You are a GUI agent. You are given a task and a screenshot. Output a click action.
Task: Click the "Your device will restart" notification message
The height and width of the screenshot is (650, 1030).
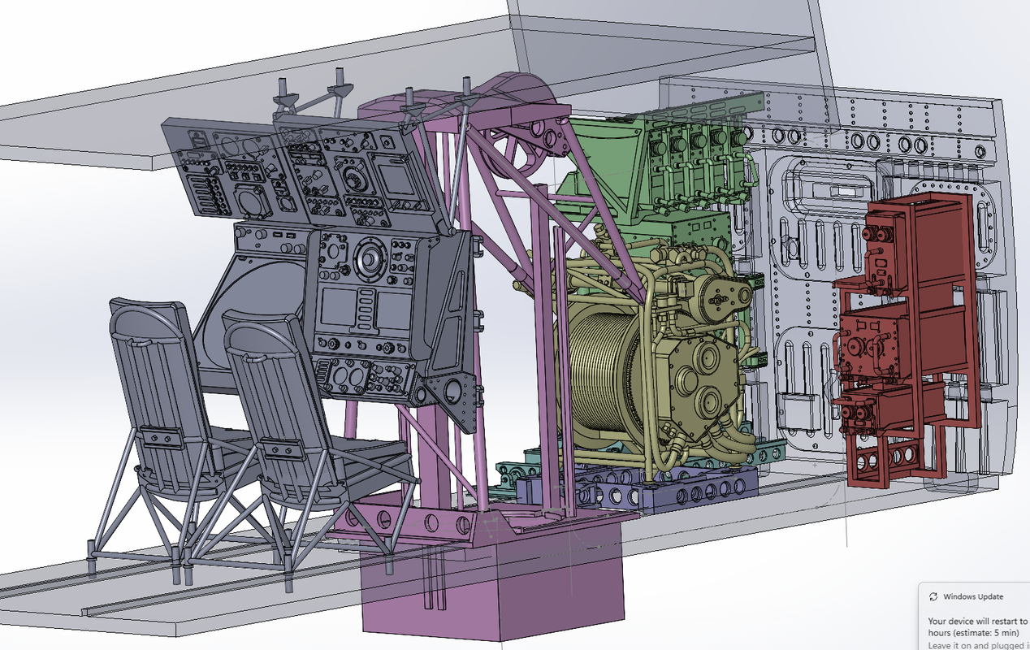click(979, 626)
